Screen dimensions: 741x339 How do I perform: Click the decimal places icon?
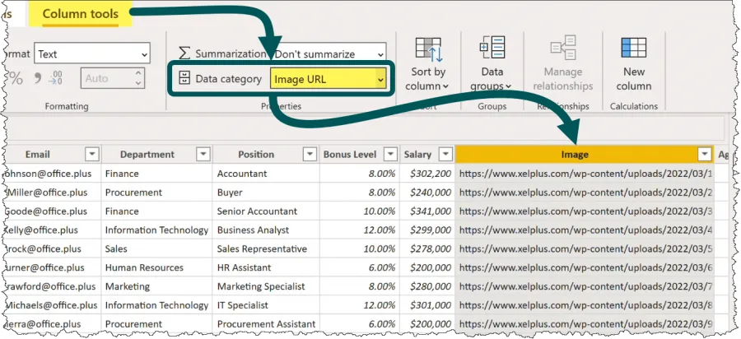(56, 79)
